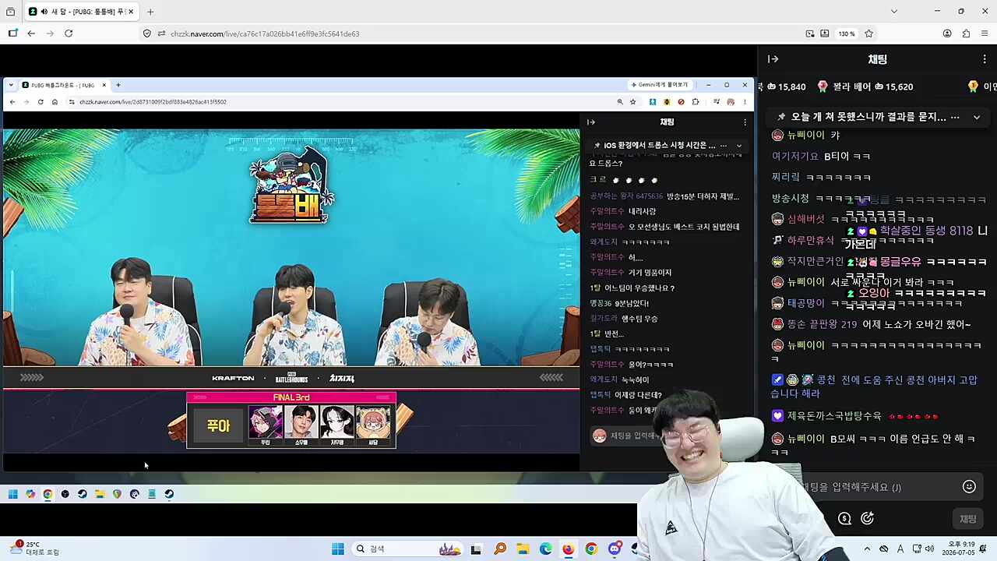Screen dimensions: 997x561
Task: Go back in the outer Firefox browser
Action: tap(31, 34)
